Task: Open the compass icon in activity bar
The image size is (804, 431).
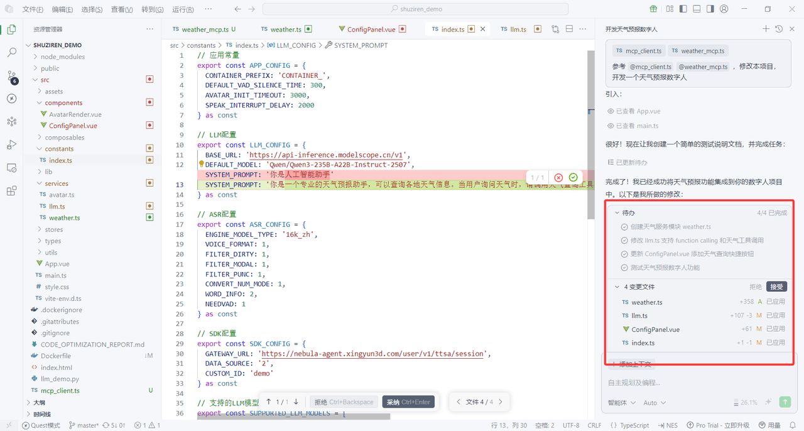Action: click(x=11, y=99)
